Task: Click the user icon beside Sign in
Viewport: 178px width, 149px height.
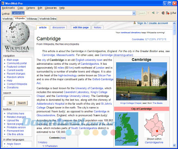Action: 134,23
